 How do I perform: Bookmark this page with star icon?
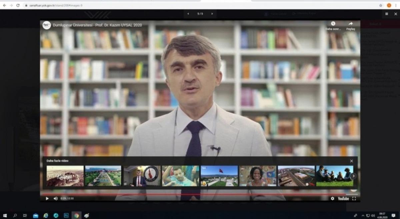coord(381,5)
